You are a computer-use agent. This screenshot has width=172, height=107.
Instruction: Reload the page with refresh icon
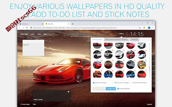(27, 28)
